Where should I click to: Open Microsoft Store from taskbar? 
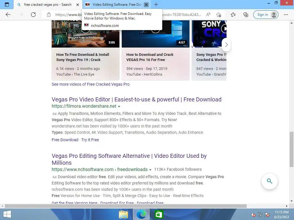(x=158, y=214)
